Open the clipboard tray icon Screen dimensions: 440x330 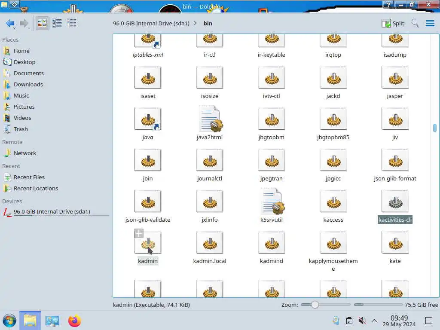349,321
